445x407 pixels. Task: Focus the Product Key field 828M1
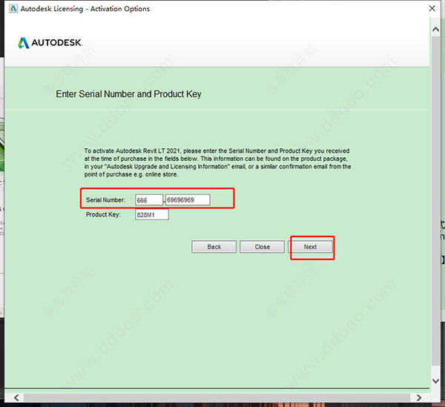click(x=152, y=215)
